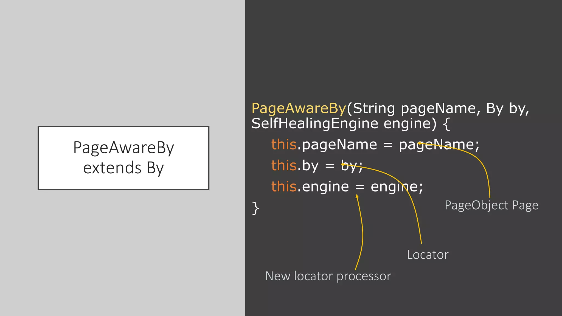Click the 'PageAwareBy' constructor name in yellow

pyautogui.click(x=299, y=108)
